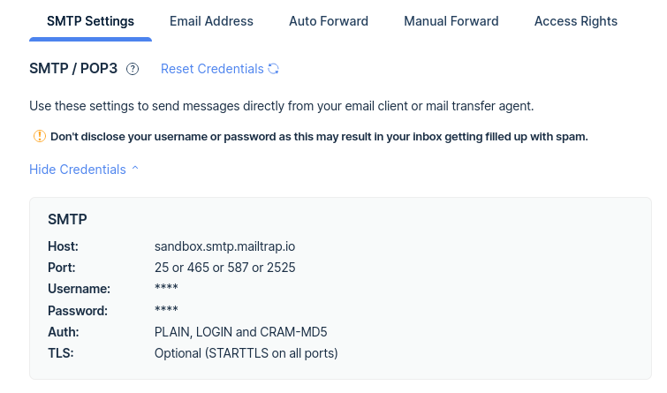
Task: Click the masked Username value
Action: coord(166,288)
